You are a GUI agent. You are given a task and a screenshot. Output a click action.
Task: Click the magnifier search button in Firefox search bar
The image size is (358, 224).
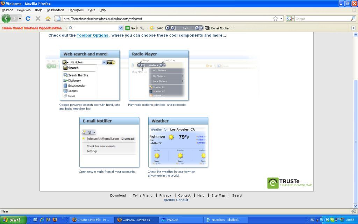point(353,19)
